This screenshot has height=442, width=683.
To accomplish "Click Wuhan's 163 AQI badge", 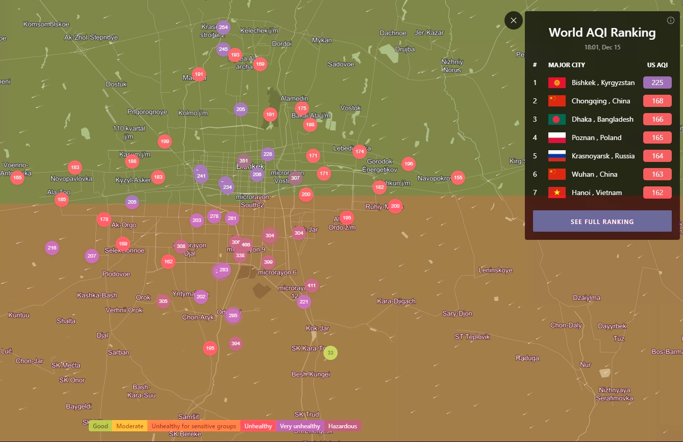I will tap(657, 174).
